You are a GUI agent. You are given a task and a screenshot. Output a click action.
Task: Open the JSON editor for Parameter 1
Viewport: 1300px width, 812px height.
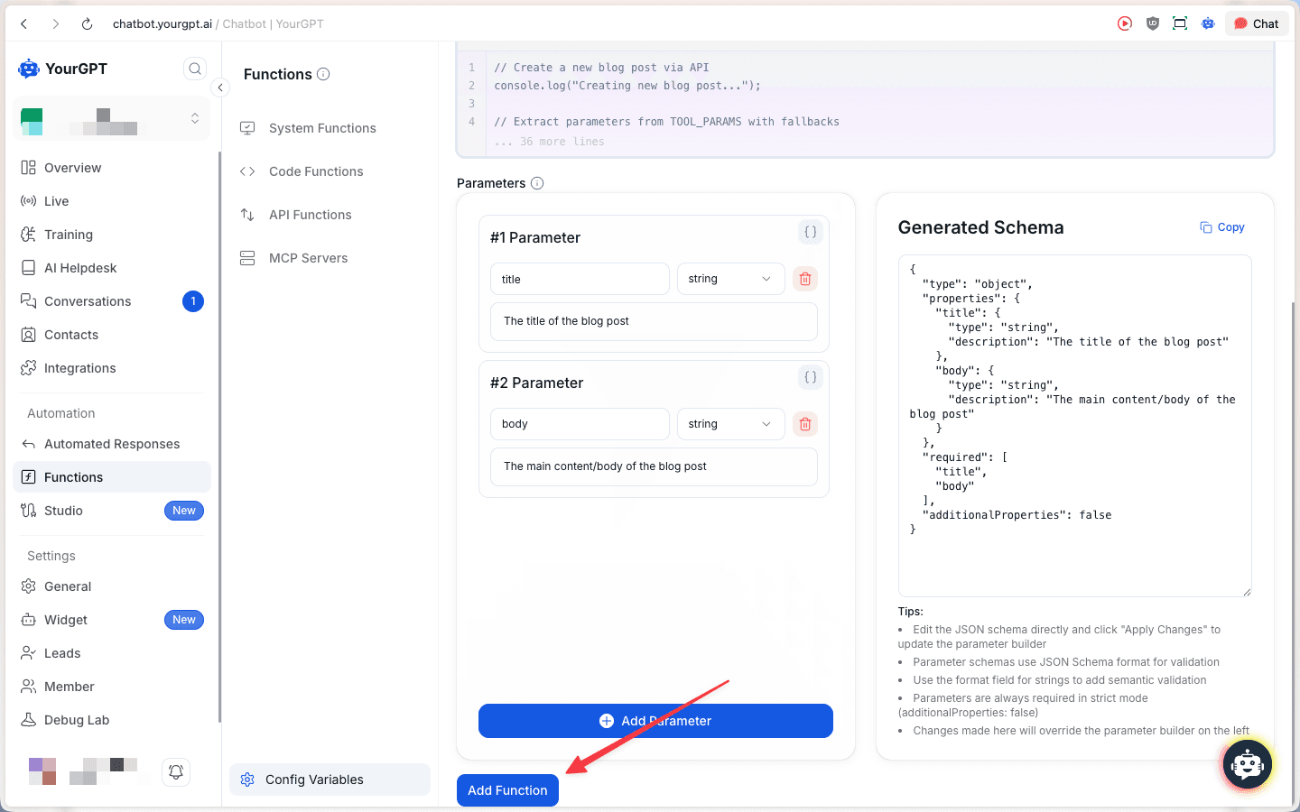pos(810,232)
